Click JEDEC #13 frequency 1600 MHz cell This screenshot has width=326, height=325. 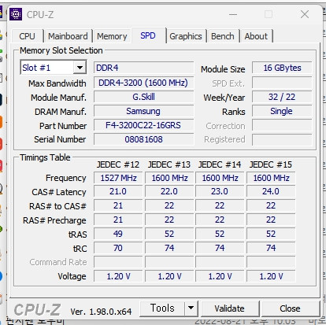[x=169, y=178]
